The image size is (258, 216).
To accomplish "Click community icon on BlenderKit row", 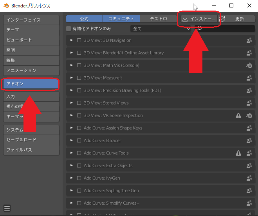I will tap(249, 53).
